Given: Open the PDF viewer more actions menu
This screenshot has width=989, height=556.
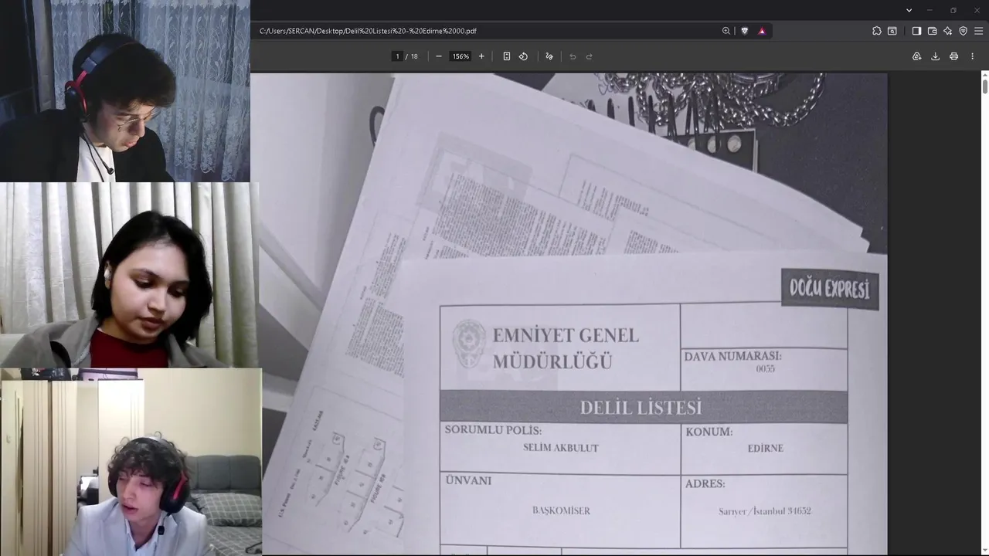Looking at the screenshot, I should tap(972, 56).
